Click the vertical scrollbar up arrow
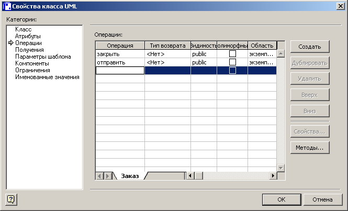This screenshot has height=211, width=348. [280, 53]
